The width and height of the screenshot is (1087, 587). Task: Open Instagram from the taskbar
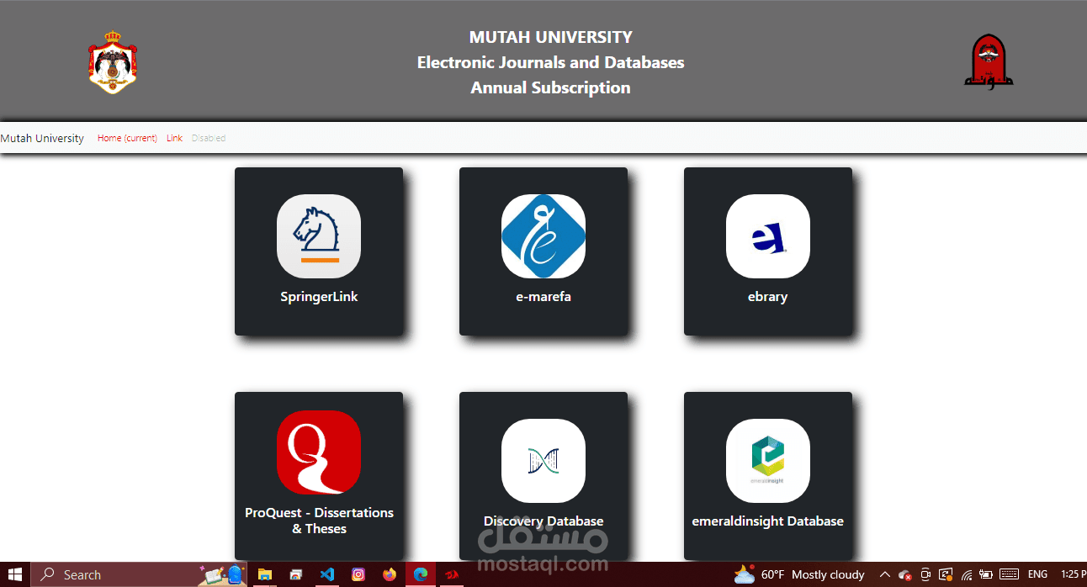(358, 574)
